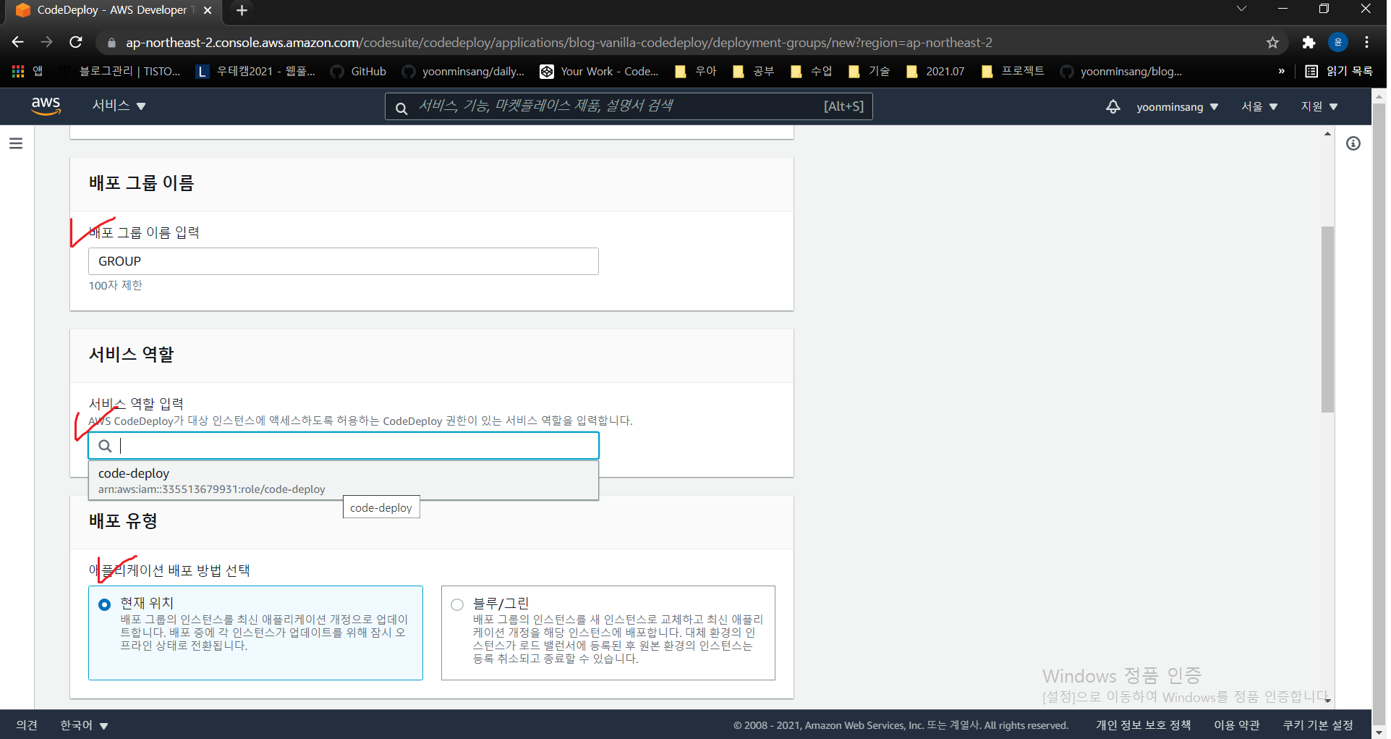Open the yoonminsang/daily bookmark
This screenshot has height=739, width=1391.
point(463,71)
